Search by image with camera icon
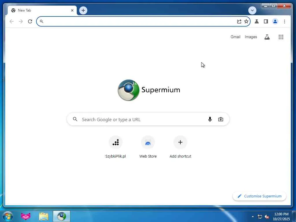The width and height of the screenshot is (296, 222). coord(221,119)
